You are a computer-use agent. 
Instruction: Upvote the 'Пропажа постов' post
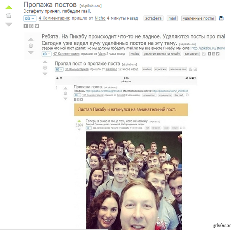[9, 7]
